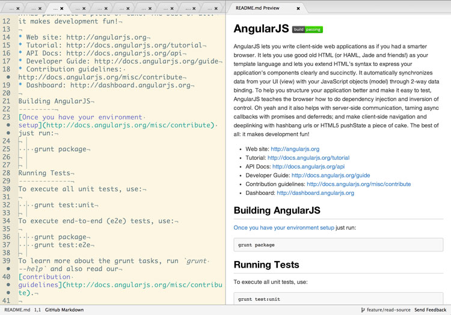Open the dashboard.angularjs.org link in preview

[315, 193]
